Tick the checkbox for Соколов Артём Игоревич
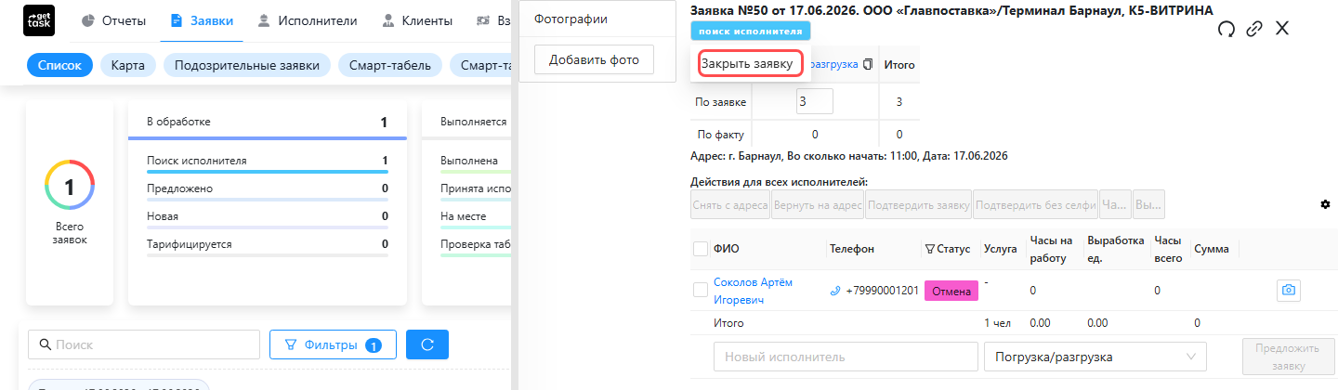 pos(701,290)
